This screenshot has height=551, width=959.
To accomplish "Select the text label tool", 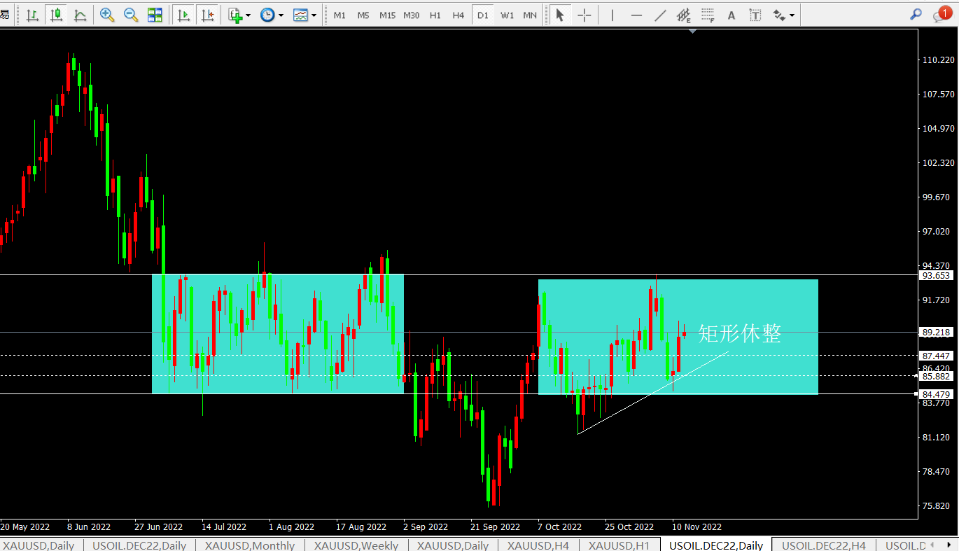I will point(755,15).
